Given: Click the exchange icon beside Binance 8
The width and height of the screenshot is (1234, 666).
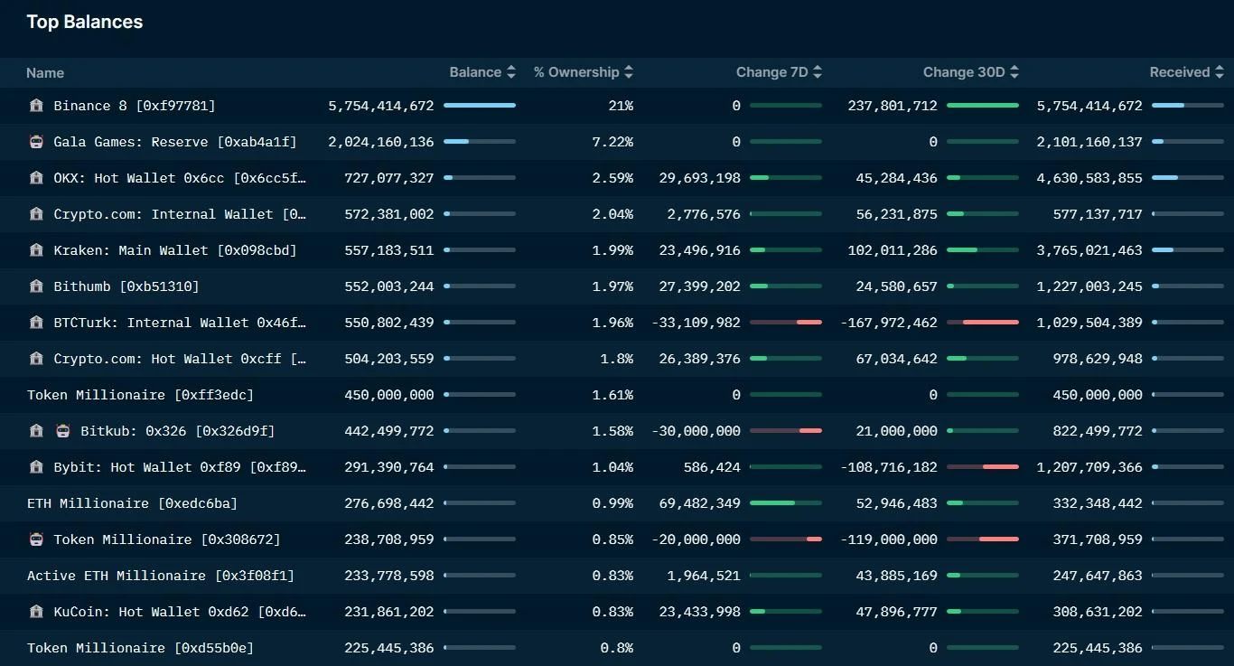Looking at the screenshot, I should [x=36, y=106].
